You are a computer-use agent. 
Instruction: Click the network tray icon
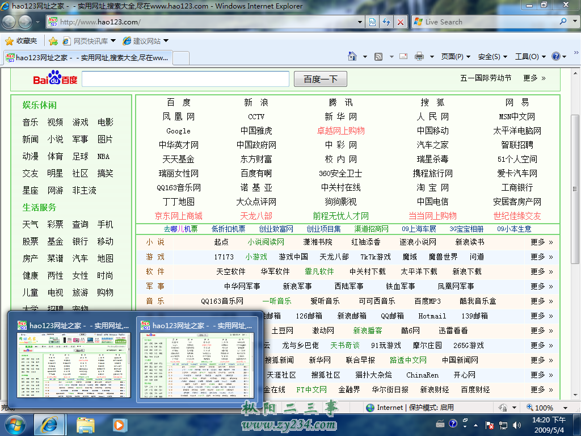pos(503,425)
